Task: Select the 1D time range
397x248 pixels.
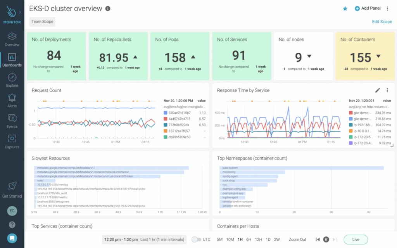Action: (268, 239)
